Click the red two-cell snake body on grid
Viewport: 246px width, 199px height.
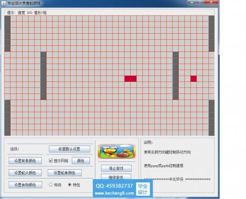click(x=130, y=78)
